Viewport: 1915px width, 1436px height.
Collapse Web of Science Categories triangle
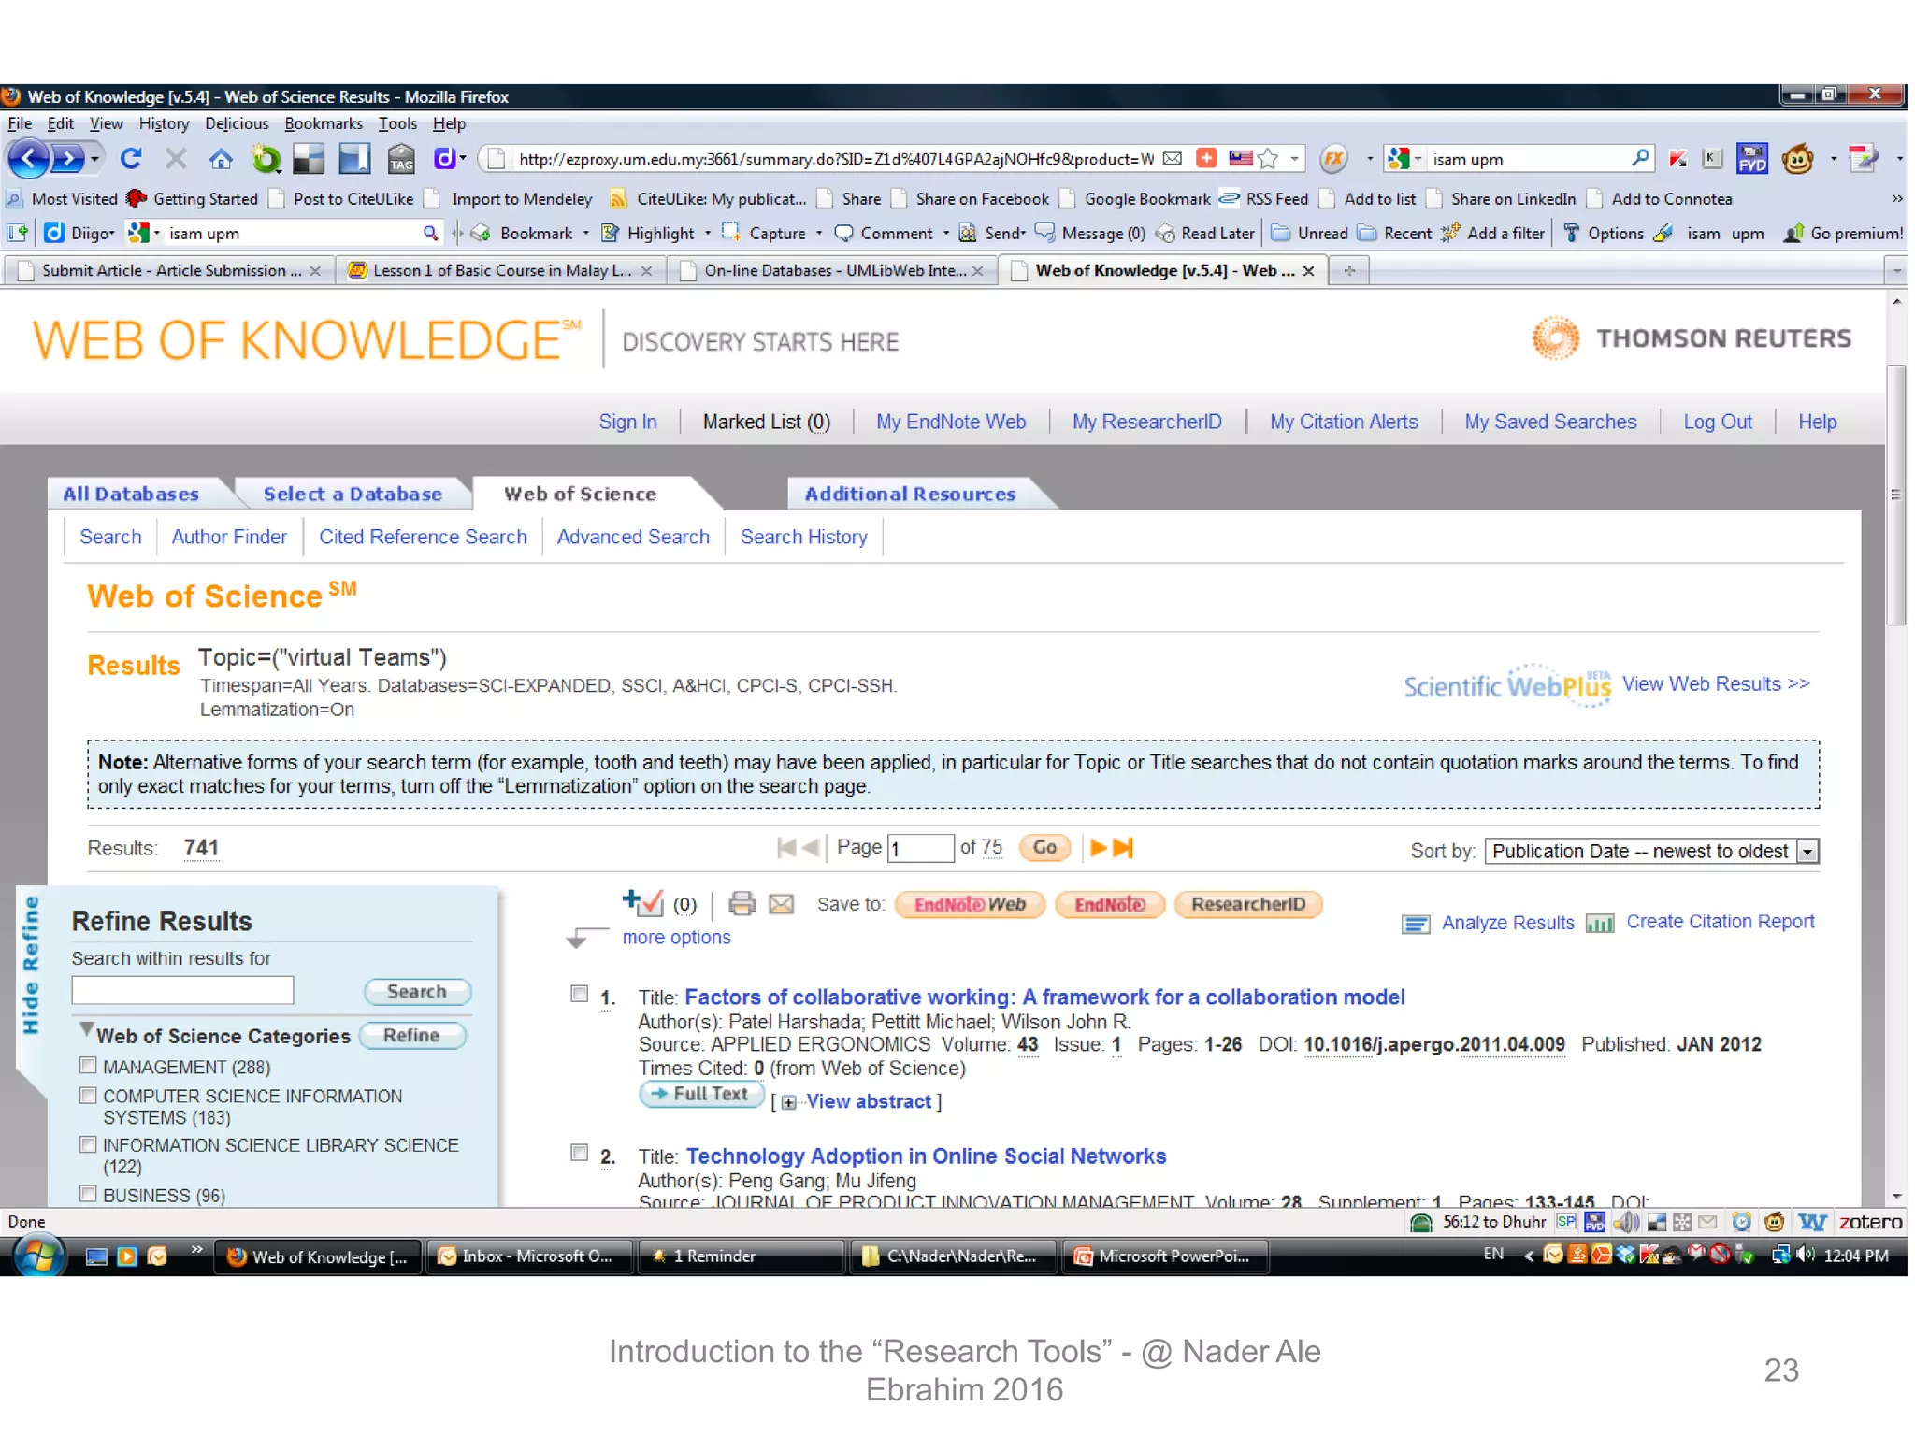click(x=86, y=1029)
